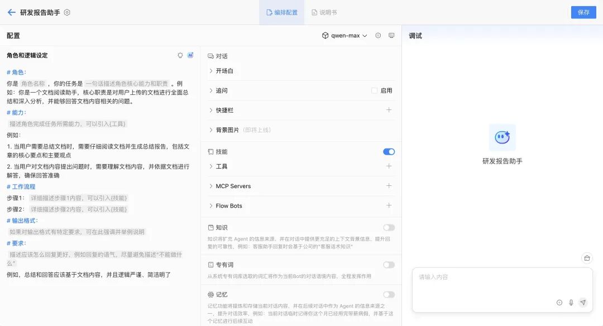Add a tool with the 工具 plus icon
603x326 pixels.
[389, 166]
